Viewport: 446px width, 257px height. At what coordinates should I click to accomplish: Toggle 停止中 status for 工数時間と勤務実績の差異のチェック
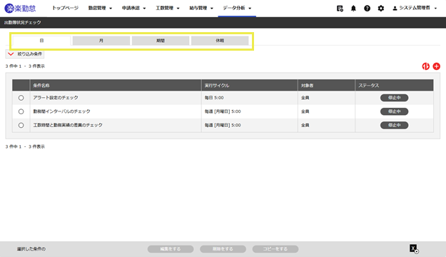pos(394,125)
